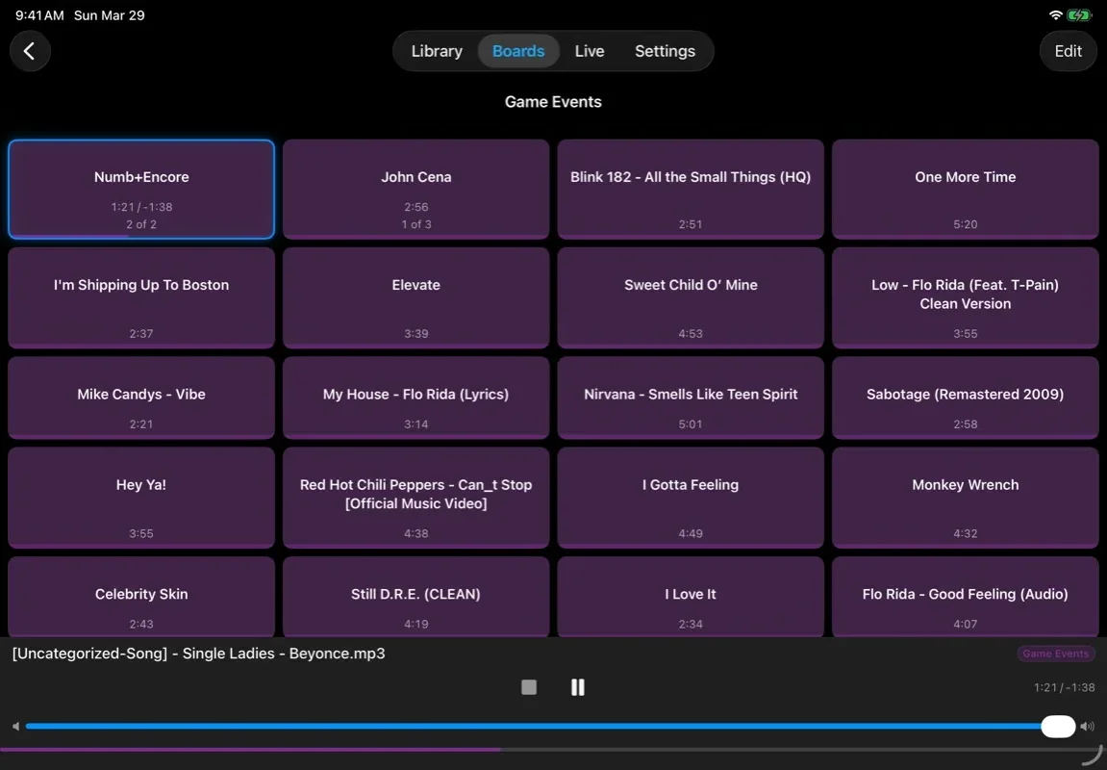1107x770 pixels.
Task: Pause the Single Ladies track
Action: (578, 687)
